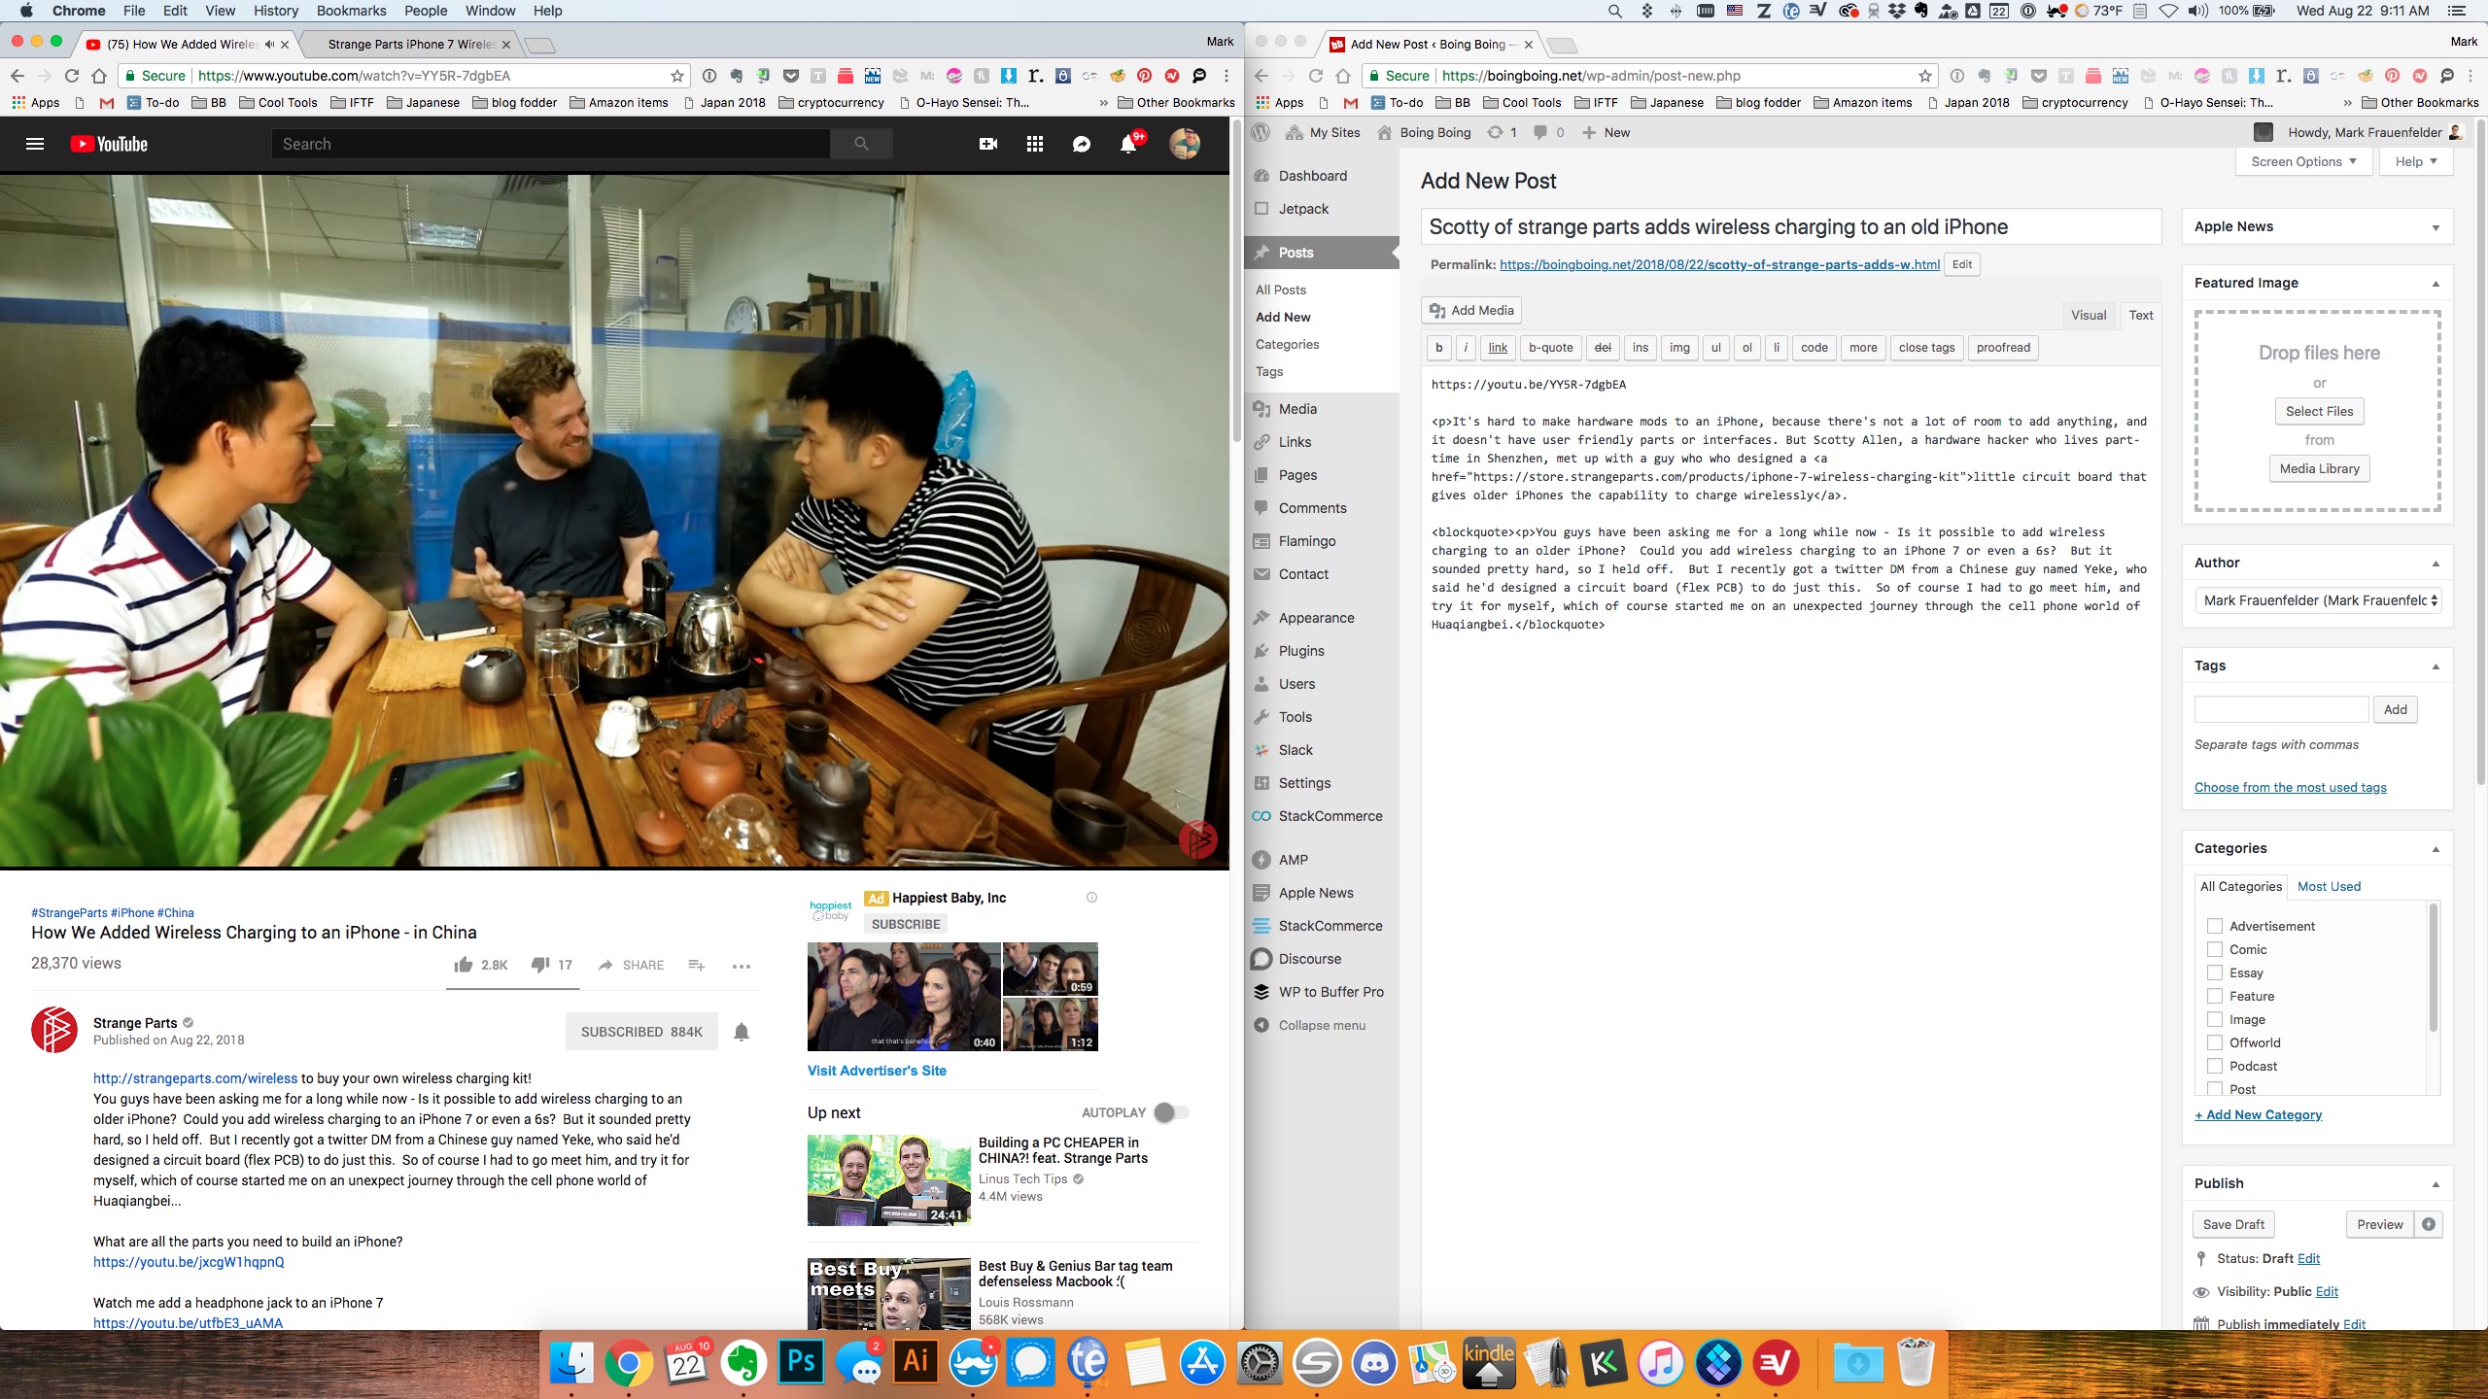Click the Select Files button

pos(2319,411)
